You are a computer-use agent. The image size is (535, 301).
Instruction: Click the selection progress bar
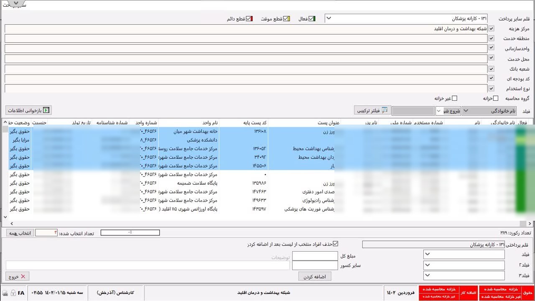(x=130, y=233)
